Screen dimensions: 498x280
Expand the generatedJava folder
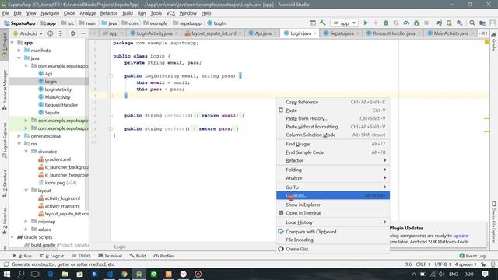click(x=19, y=136)
